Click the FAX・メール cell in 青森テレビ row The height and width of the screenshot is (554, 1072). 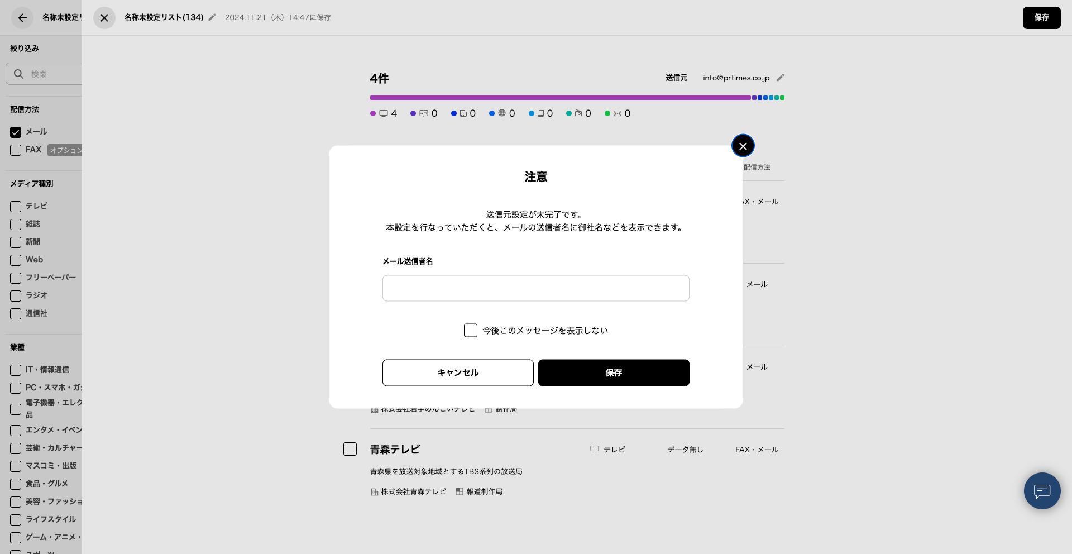click(x=757, y=450)
